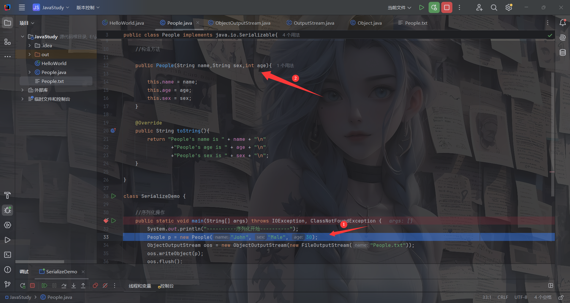Click Resume Program in debug toolbar
The image size is (570, 303).
coord(44,285)
